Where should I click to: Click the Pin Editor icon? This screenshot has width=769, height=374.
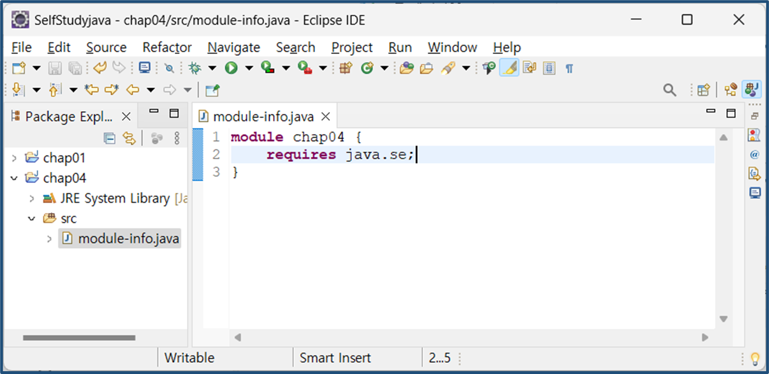click(212, 90)
